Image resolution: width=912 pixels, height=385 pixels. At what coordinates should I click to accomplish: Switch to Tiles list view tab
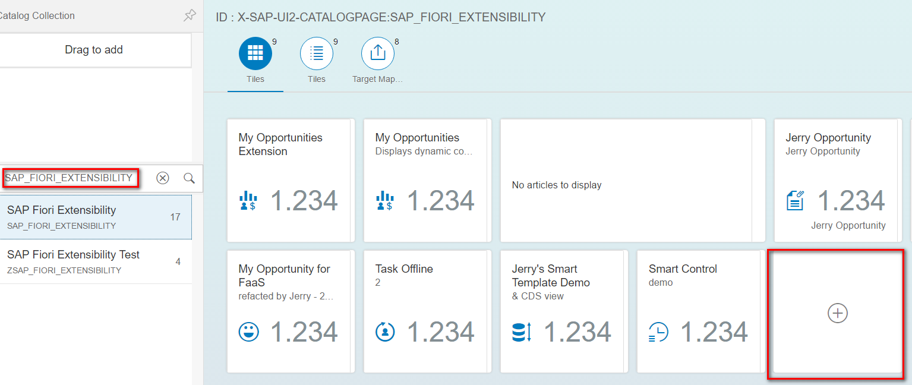(x=317, y=54)
